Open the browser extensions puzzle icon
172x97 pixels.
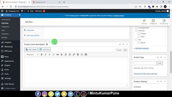[x=157, y=6]
